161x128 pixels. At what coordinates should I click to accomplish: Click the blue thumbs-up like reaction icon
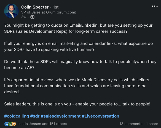pyautogui.click(x=6, y=124)
